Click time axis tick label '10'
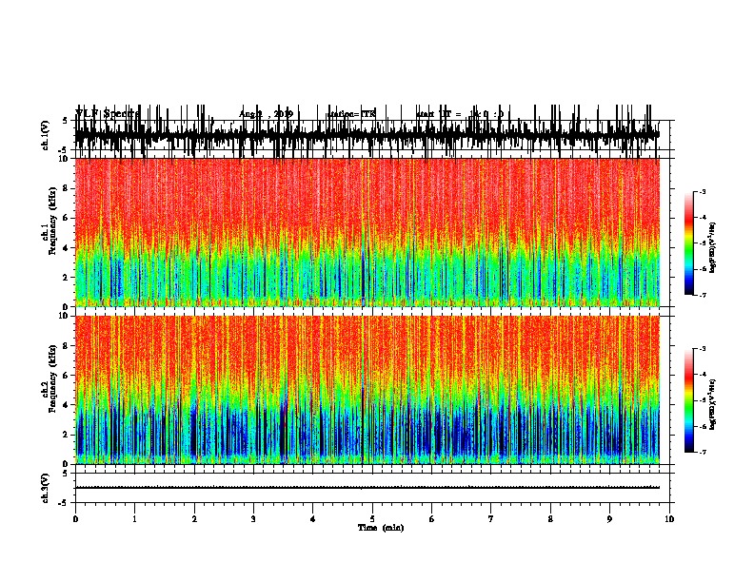 [x=668, y=518]
